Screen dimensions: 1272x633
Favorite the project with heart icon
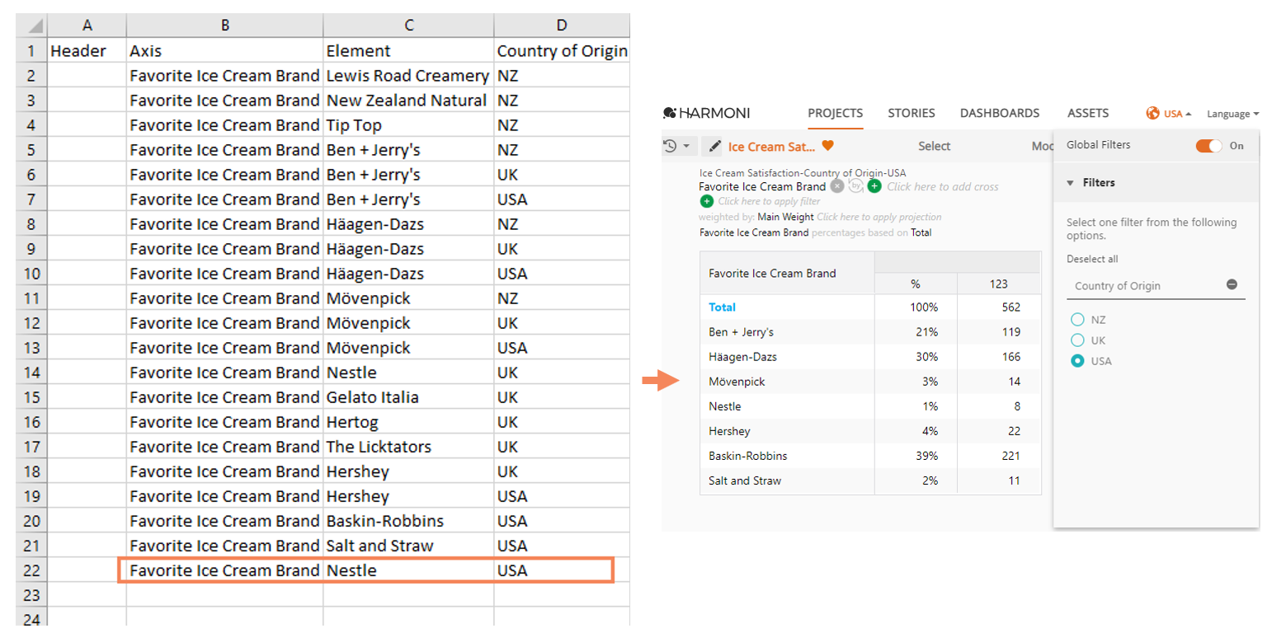(x=828, y=146)
